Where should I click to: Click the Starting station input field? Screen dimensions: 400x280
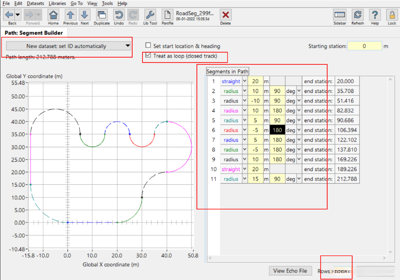click(x=364, y=46)
